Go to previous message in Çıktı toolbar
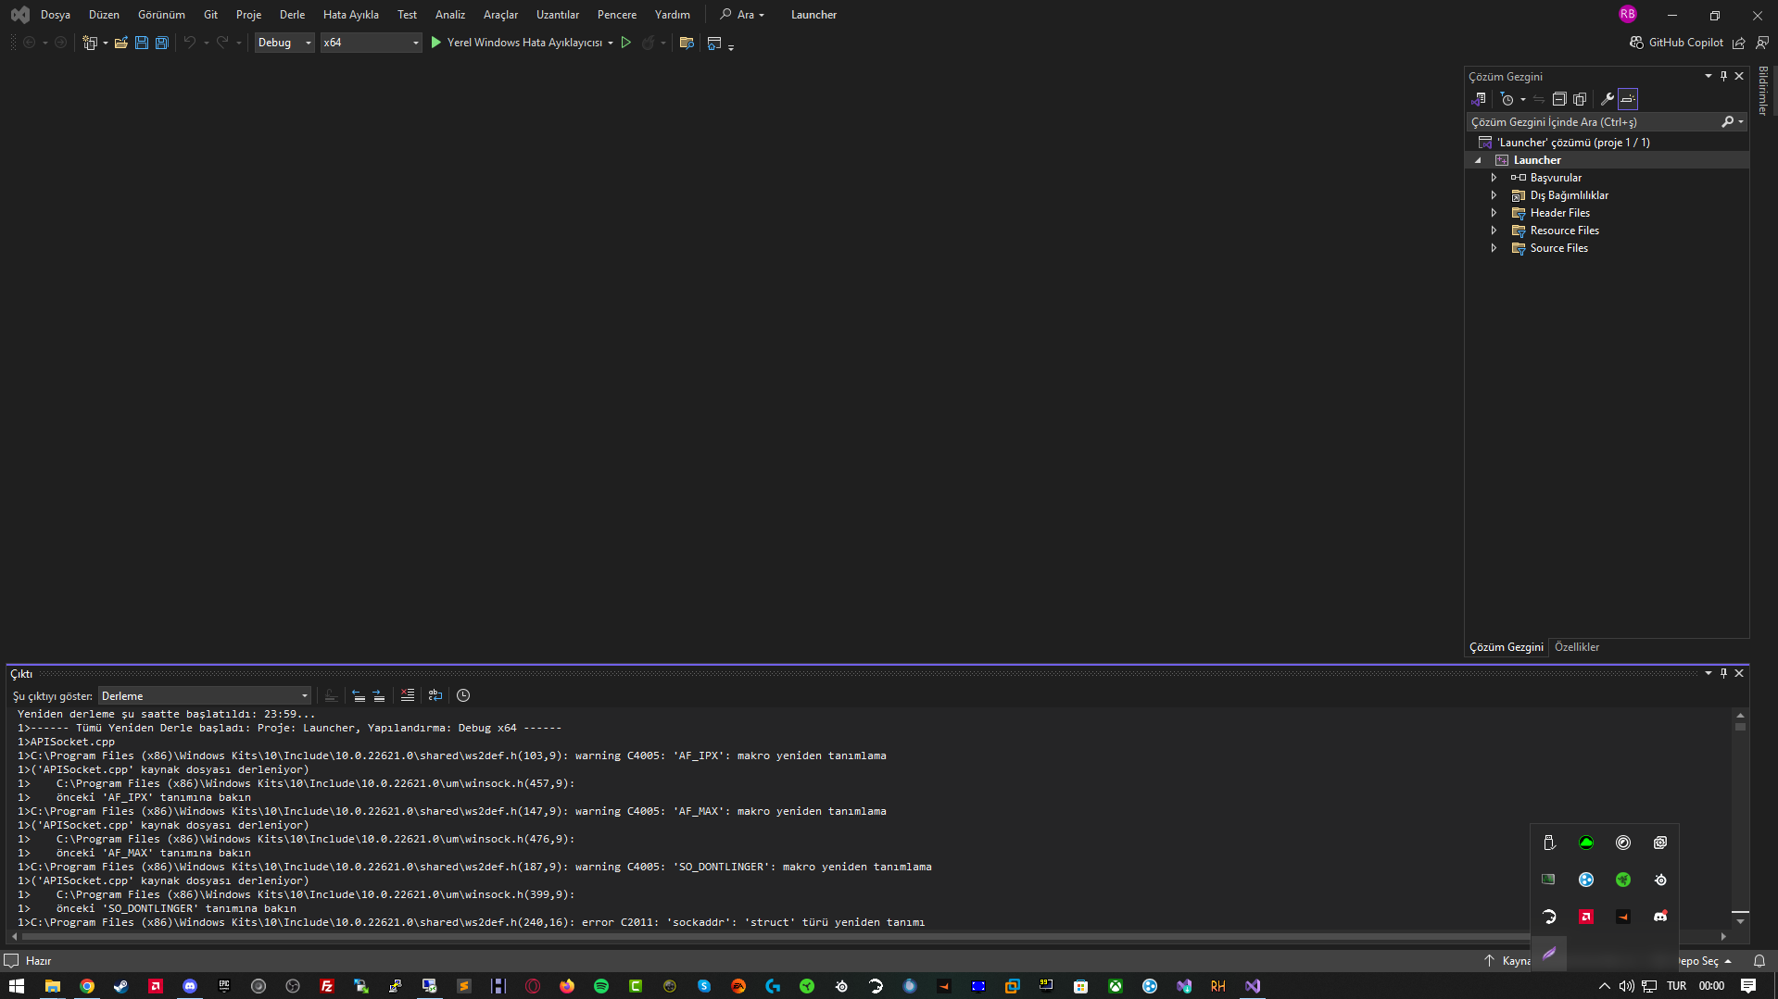The image size is (1778, 999). click(359, 695)
